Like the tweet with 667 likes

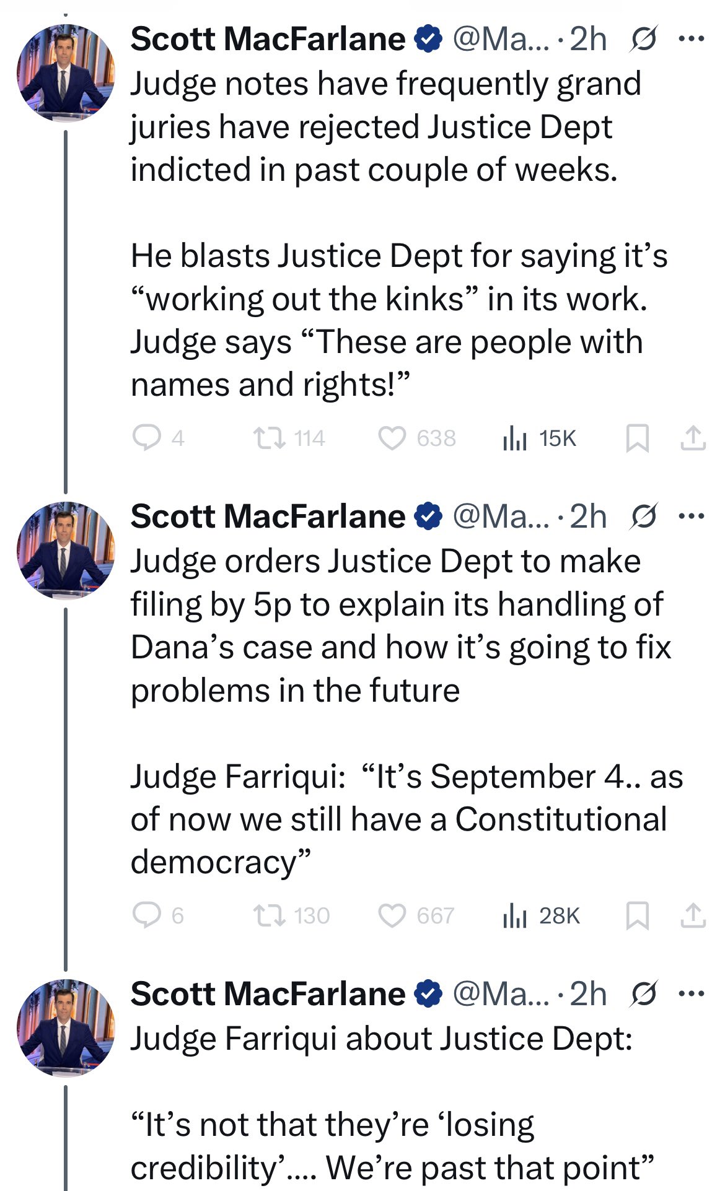tap(392, 915)
